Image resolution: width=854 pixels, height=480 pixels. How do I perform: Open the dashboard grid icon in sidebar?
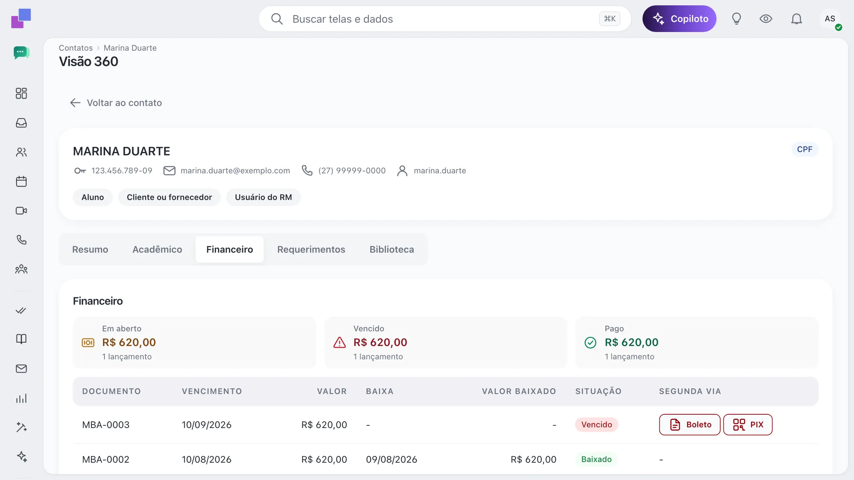pos(21,93)
